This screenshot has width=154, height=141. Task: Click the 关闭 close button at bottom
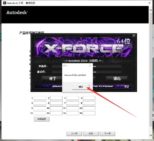91,134
